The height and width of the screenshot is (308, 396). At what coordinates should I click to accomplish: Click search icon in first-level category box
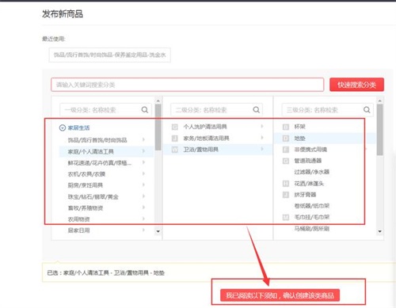145,110
